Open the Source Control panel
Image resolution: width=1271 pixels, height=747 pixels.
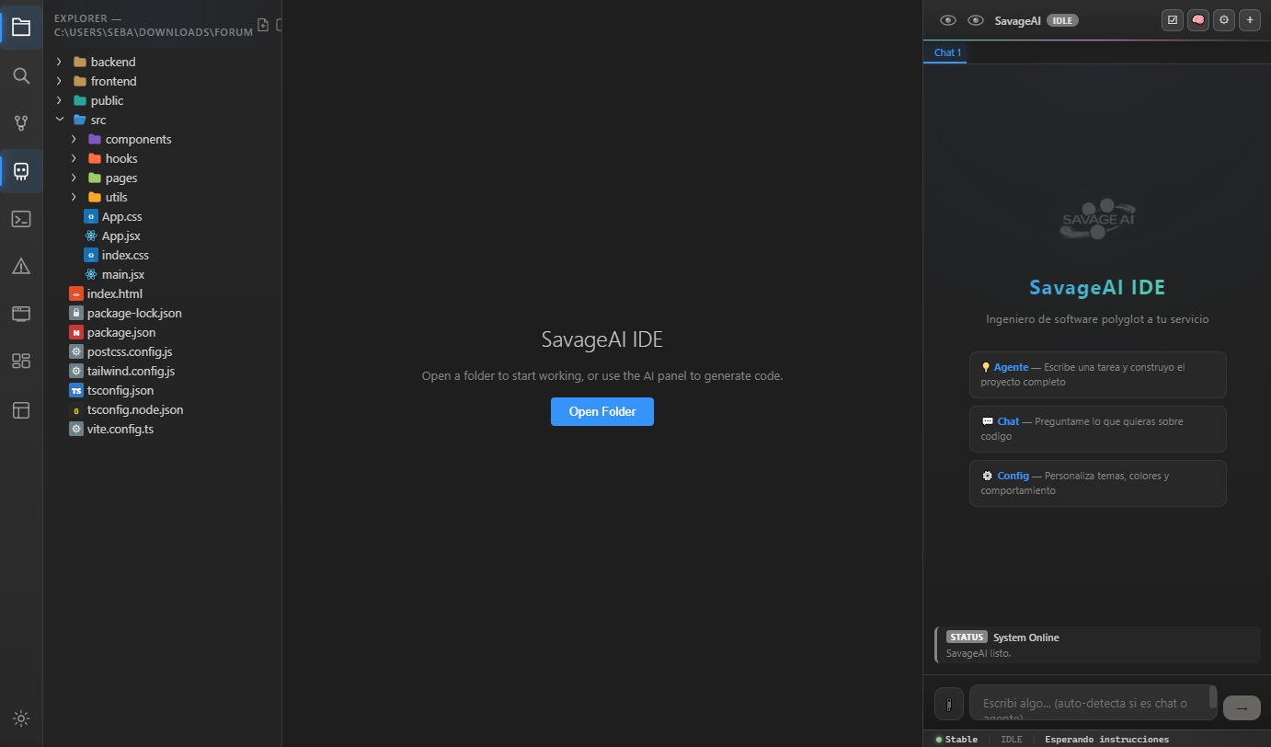pos(21,122)
